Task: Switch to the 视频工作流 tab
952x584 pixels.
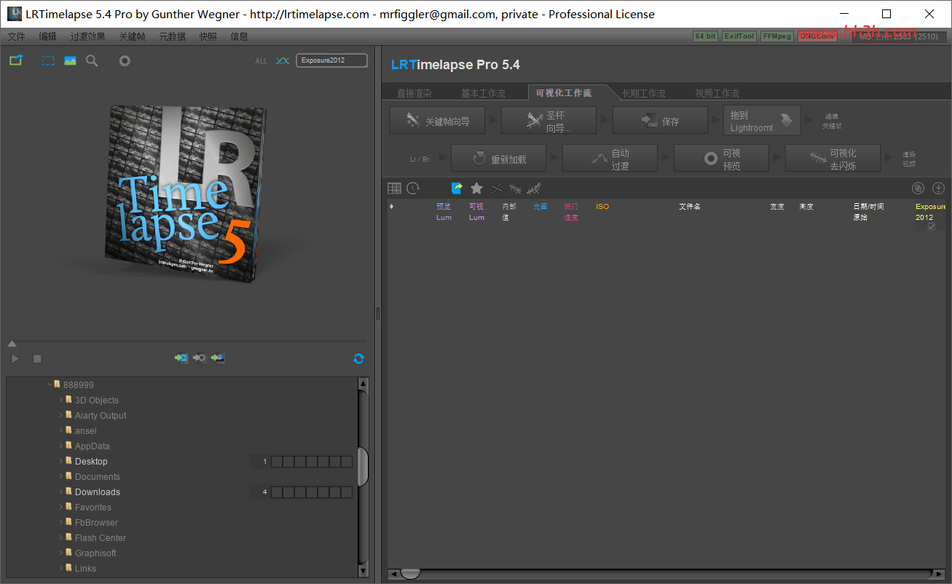Action: (x=717, y=93)
